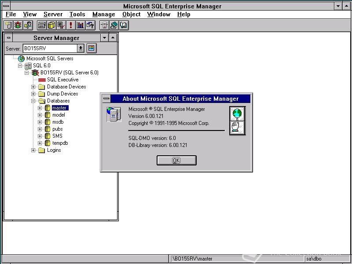Click the Replication Subscriptions open book icon
Screen dimensions: 352x264
[124, 25]
